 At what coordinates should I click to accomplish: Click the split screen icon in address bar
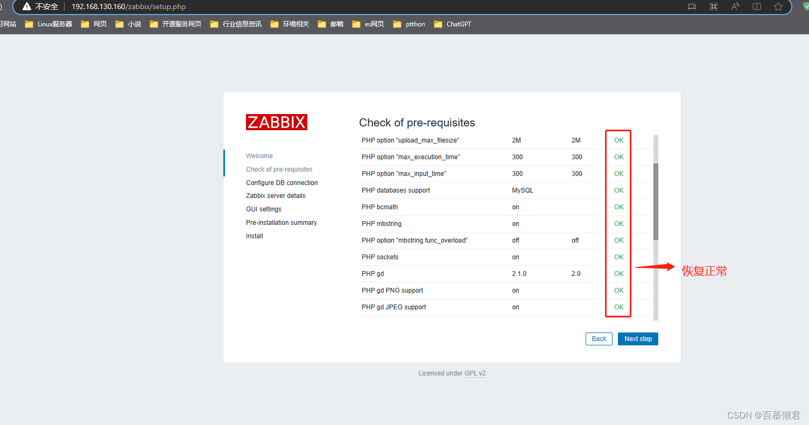coord(757,6)
